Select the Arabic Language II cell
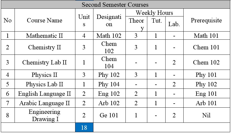The width and height of the screenshot is (231, 133). 45,103
